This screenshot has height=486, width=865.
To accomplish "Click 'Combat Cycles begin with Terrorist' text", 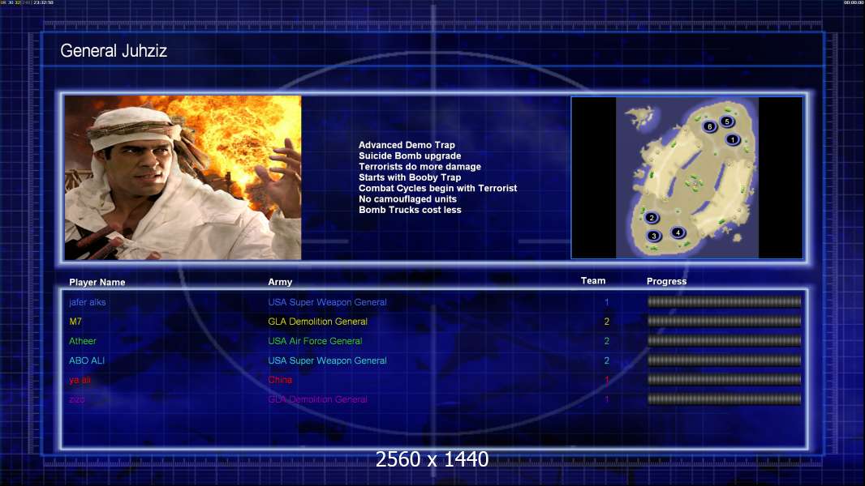I will [438, 188].
